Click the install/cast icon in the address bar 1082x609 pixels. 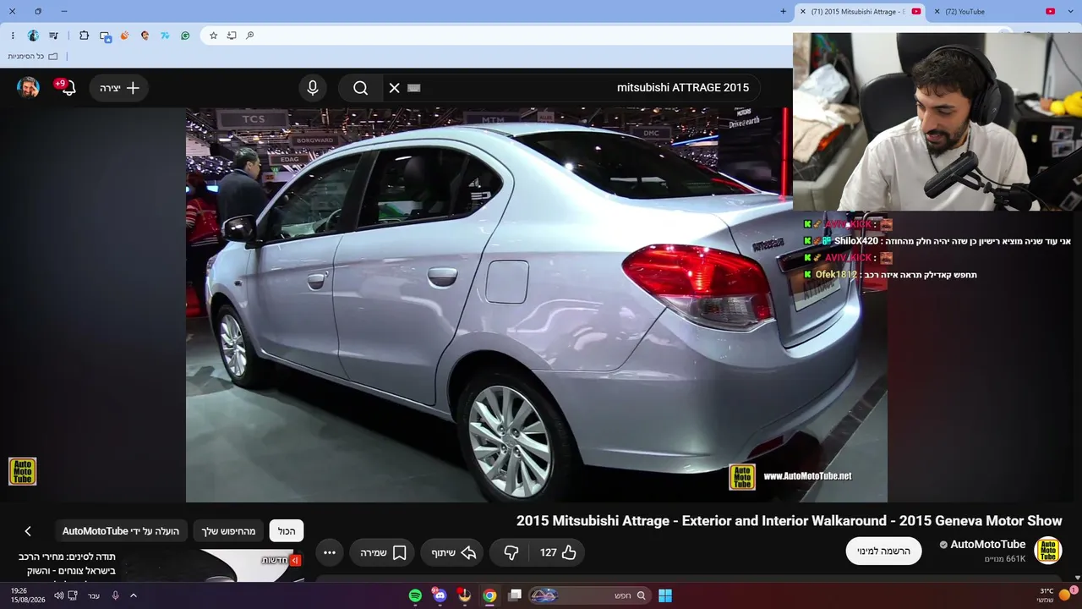pyautogui.click(x=232, y=36)
